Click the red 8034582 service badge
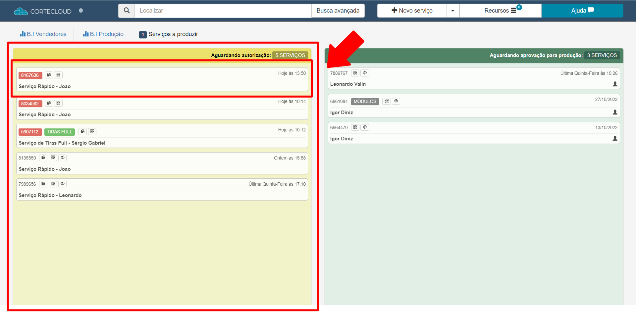This screenshot has width=636, height=317. pos(30,104)
